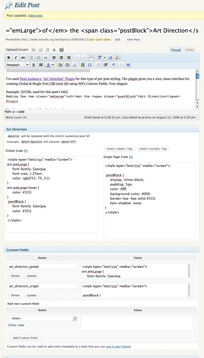Click the Add Media starburst icon
This screenshot has height=358, width=204.
pyautogui.click(x=54, y=50)
